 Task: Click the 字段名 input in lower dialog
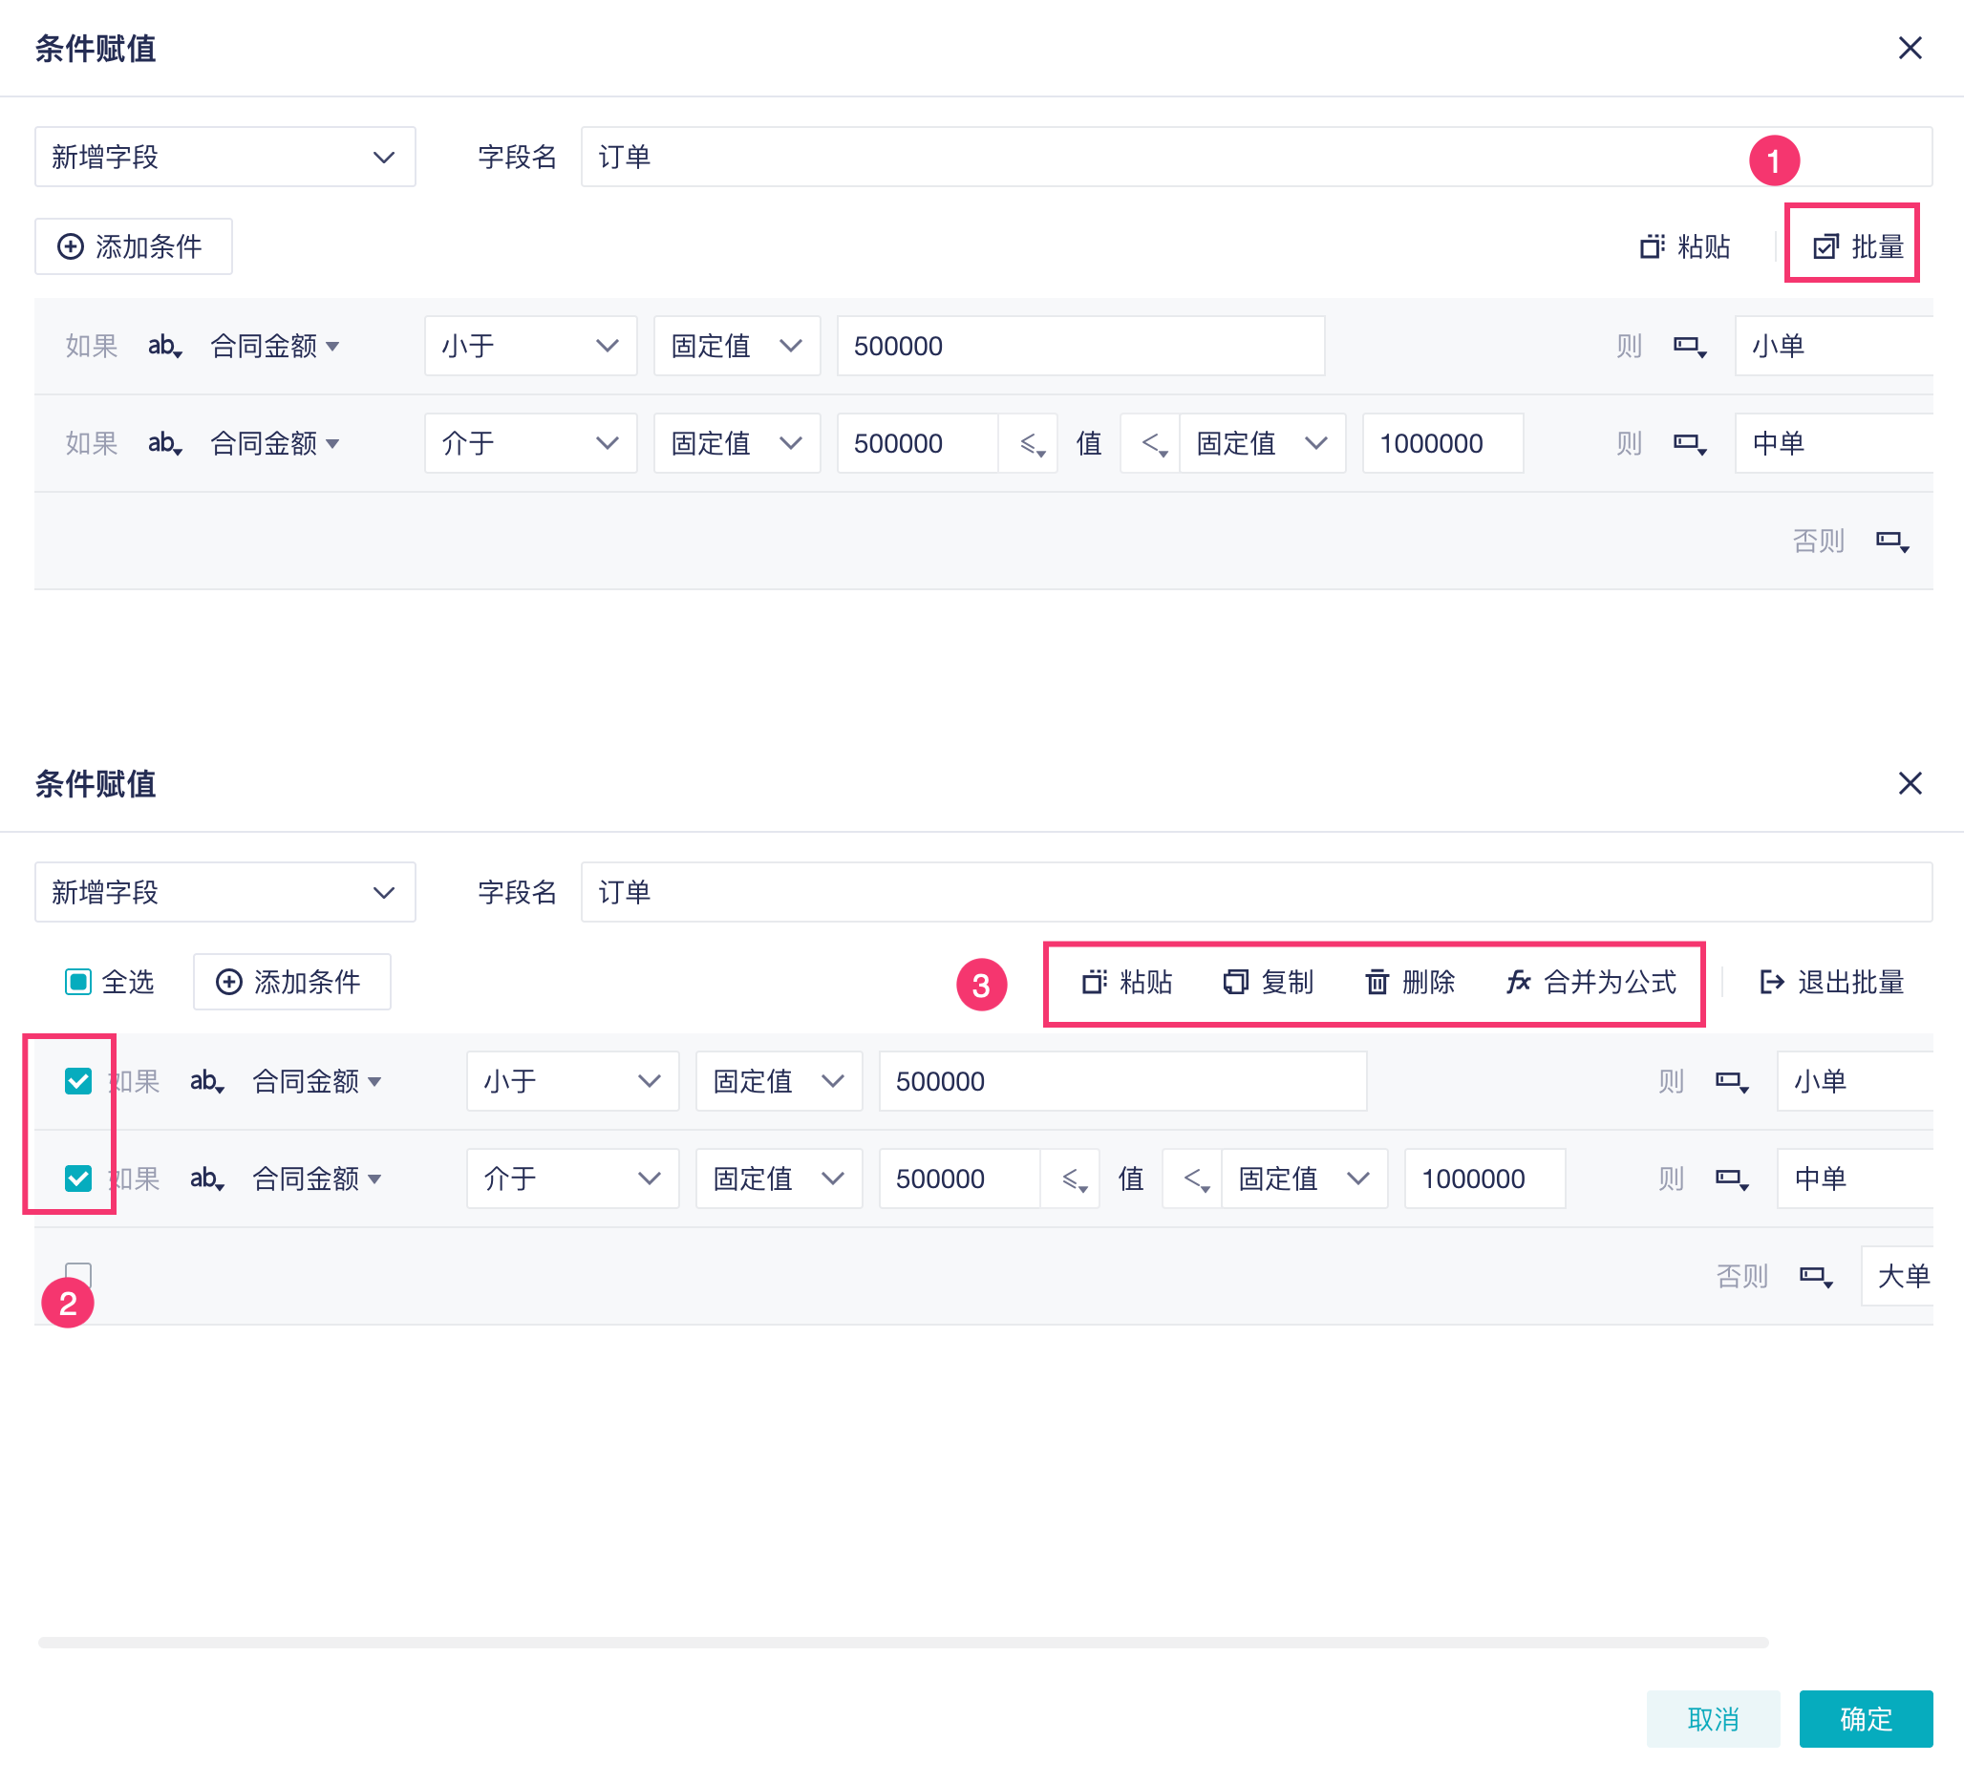pos(1255,892)
